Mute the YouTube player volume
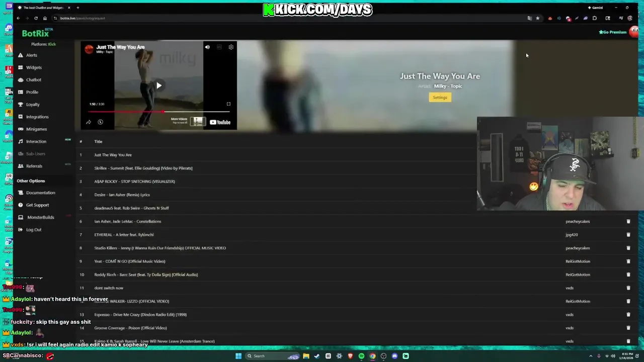644x362 pixels. coord(207,47)
